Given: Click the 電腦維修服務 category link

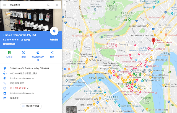Looking at the screenshot, I should (9, 44).
